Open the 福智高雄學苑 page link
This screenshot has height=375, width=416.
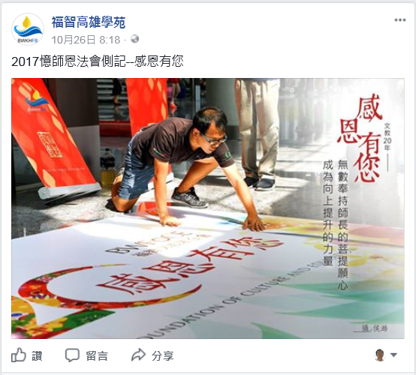coord(89,22)
